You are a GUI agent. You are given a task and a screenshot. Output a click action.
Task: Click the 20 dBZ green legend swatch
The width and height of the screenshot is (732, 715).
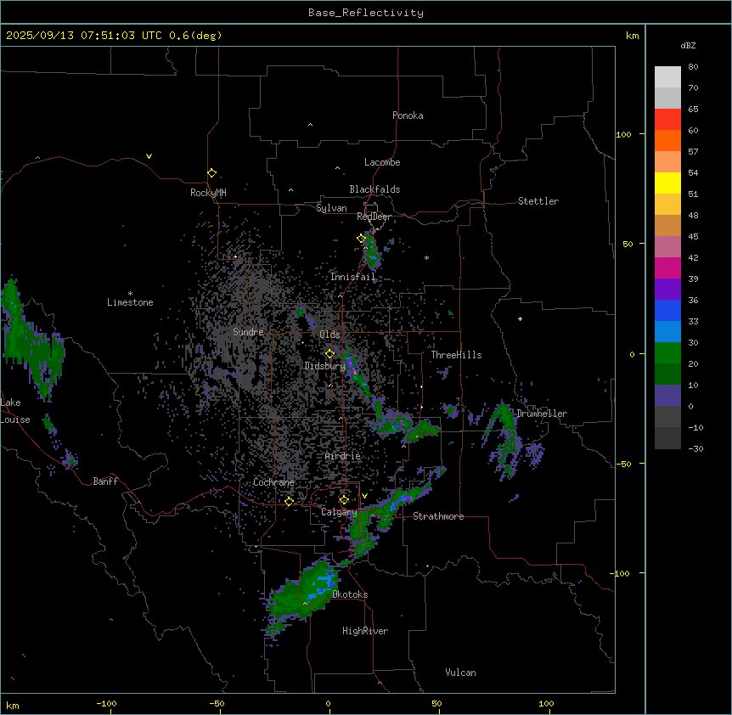667,353
